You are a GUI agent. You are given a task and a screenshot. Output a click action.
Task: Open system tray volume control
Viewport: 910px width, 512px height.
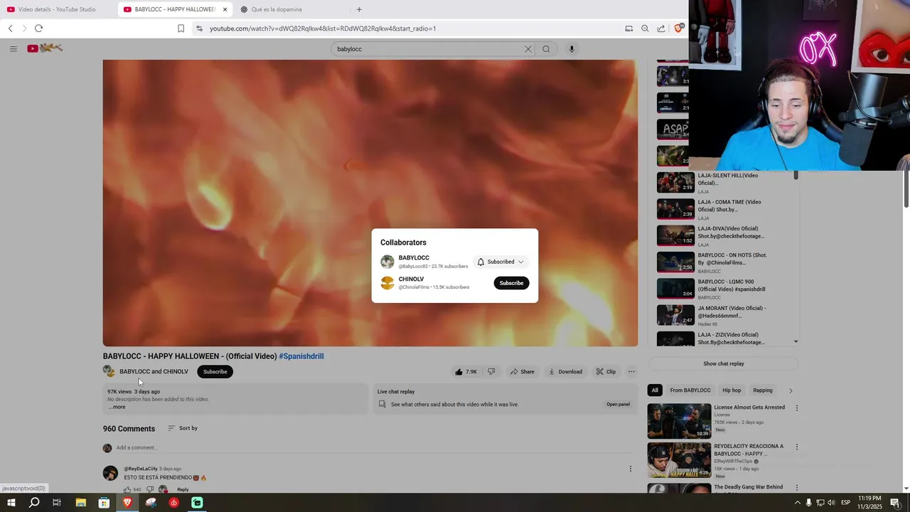(x=831, y=503)
